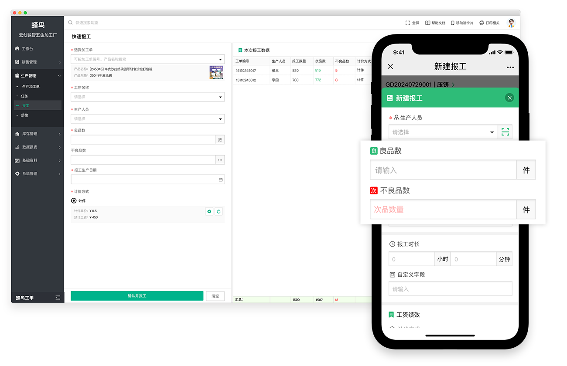Image resolution: width=567 pixels, height=366 pixels.
Task: Select the 计件 radio button
Action: 74,201
